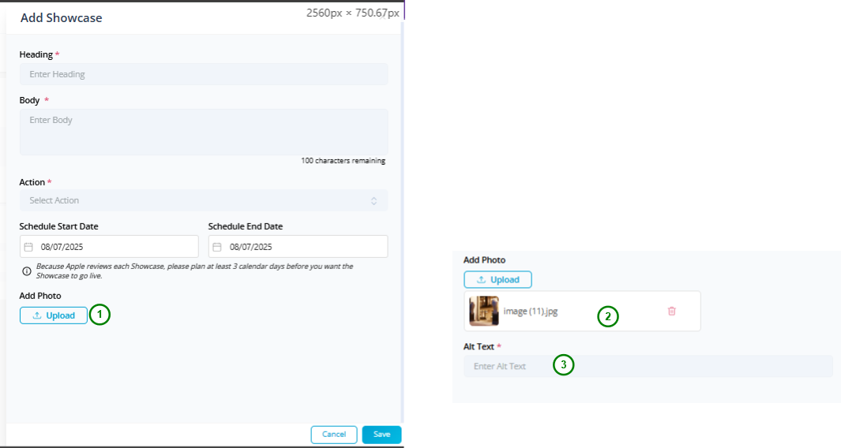This screenshot has width=841, height=448.
Task: Click the Enter Alt Text field
Action: [648, 366]
